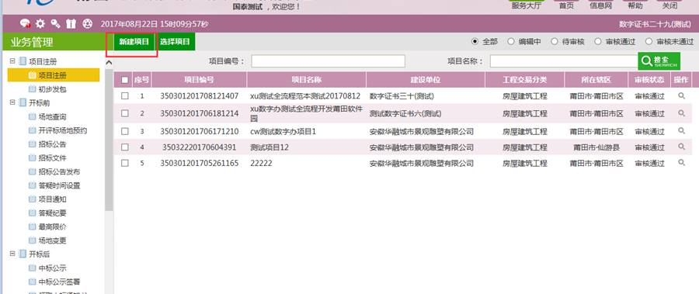This screenshot has width=699, height=294.
Task: Select the 全部 radio filter
Action: point(475,41)
